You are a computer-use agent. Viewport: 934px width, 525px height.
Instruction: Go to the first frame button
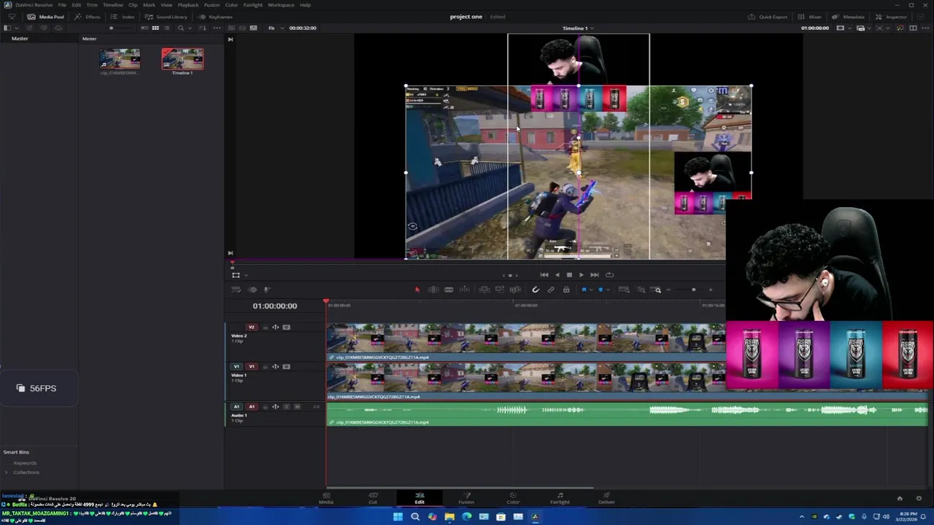click(544, 275)
